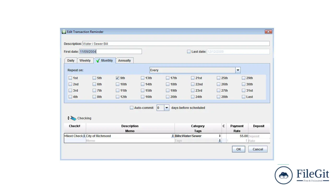The height and width of the screenshot is (188, 334).
Task: Click the Payment column header
Action: pos(237,126)
